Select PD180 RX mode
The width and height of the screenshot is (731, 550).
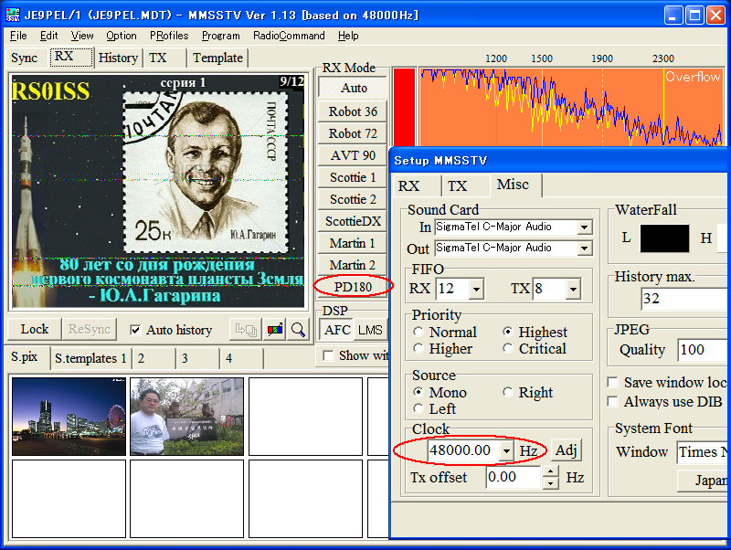(x=353, y=287)
